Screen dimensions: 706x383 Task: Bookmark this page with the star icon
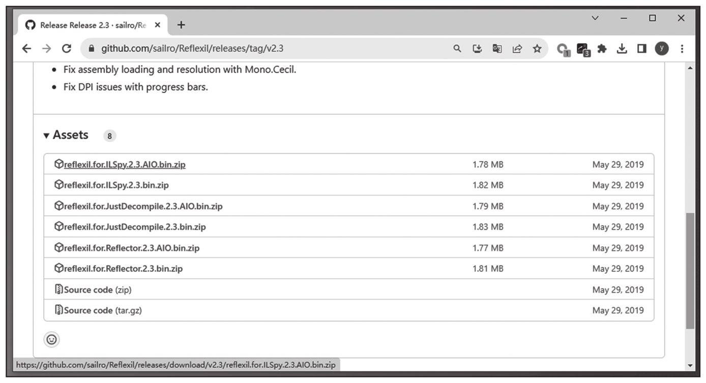pos(537,49)
